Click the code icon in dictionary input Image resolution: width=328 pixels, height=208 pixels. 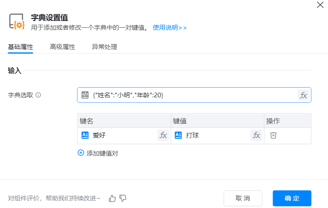85,95
